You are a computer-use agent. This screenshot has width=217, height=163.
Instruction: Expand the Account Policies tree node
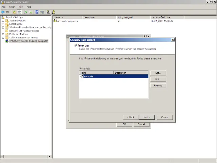(3, 21)
